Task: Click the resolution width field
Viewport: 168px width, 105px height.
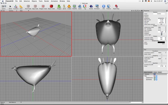Action: pos(161,38)
